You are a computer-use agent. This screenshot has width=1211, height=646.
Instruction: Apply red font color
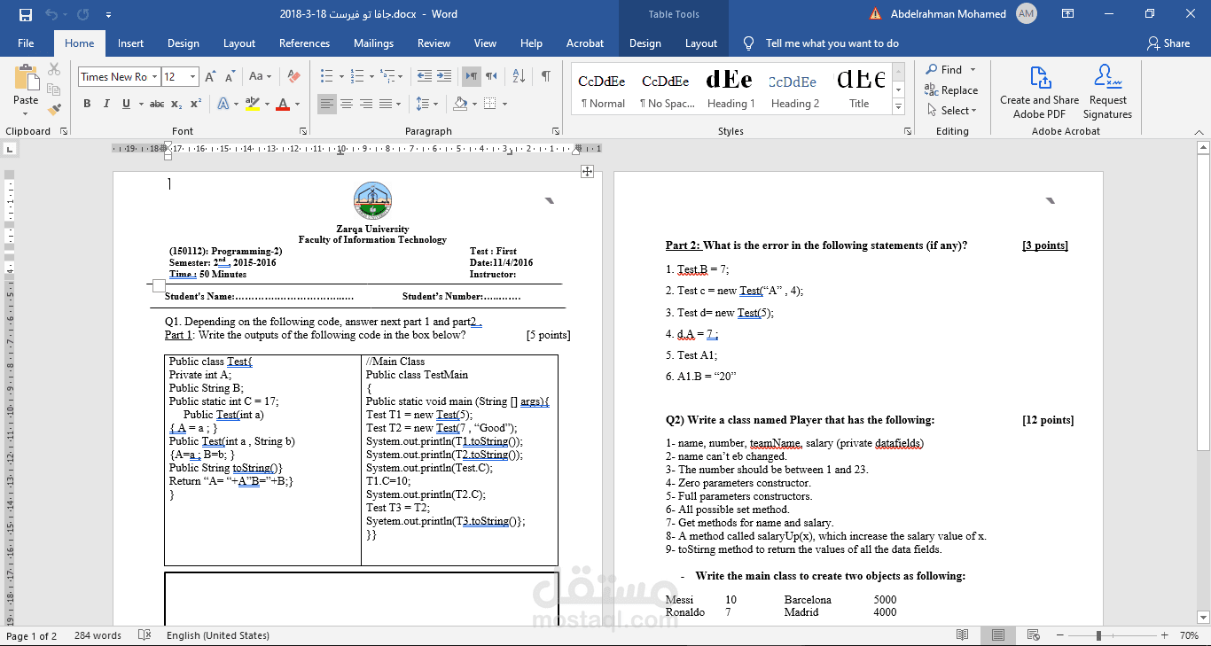coord(283,104)
